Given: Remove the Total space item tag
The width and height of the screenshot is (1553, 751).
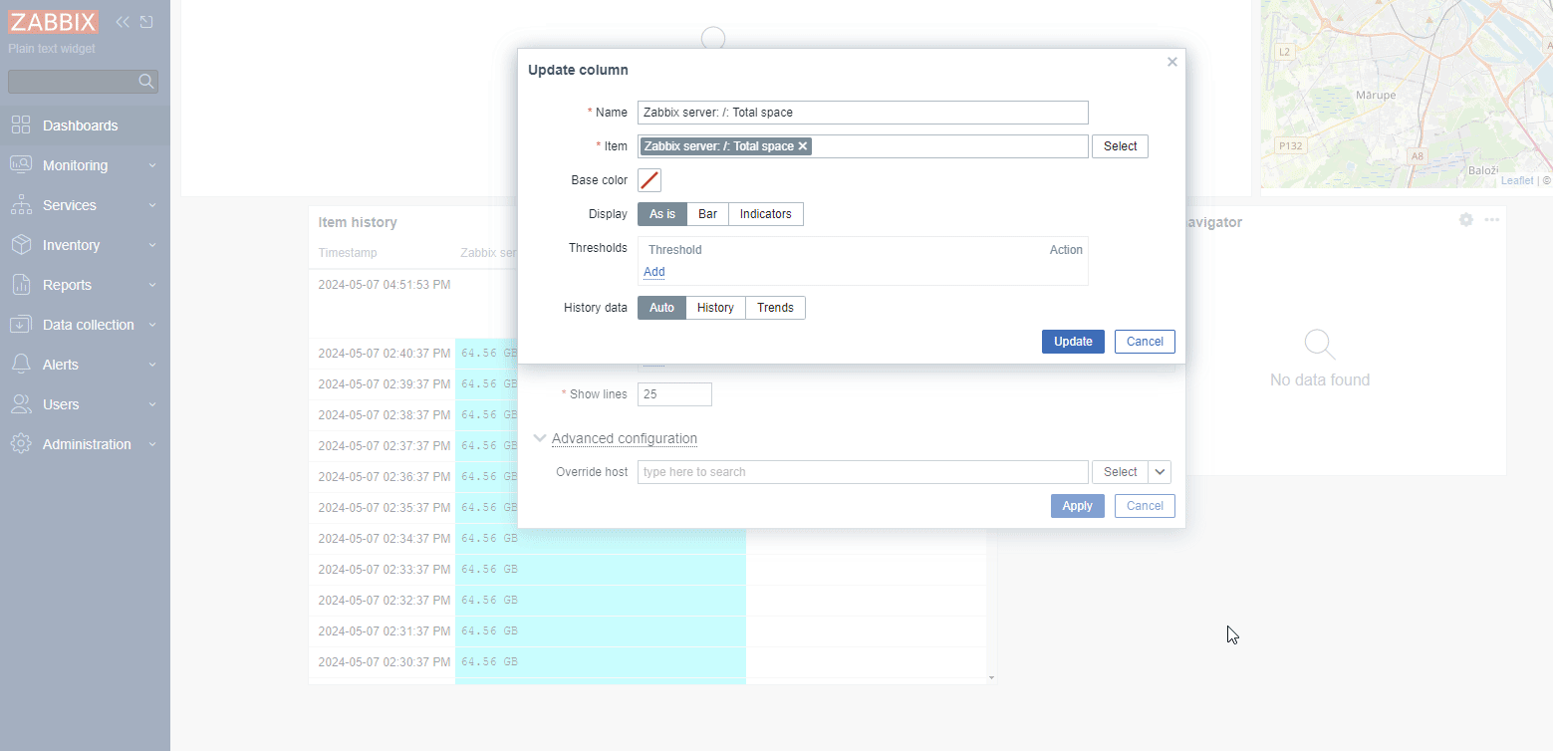Looking at the screenshot, I should (x=803, y=146).
